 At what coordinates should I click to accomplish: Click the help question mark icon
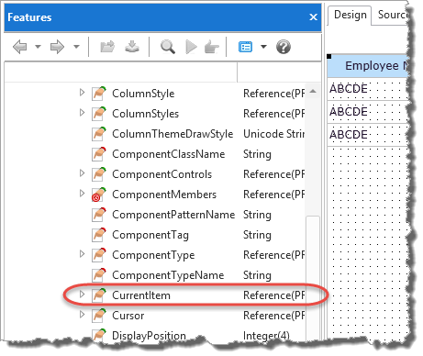284,47
